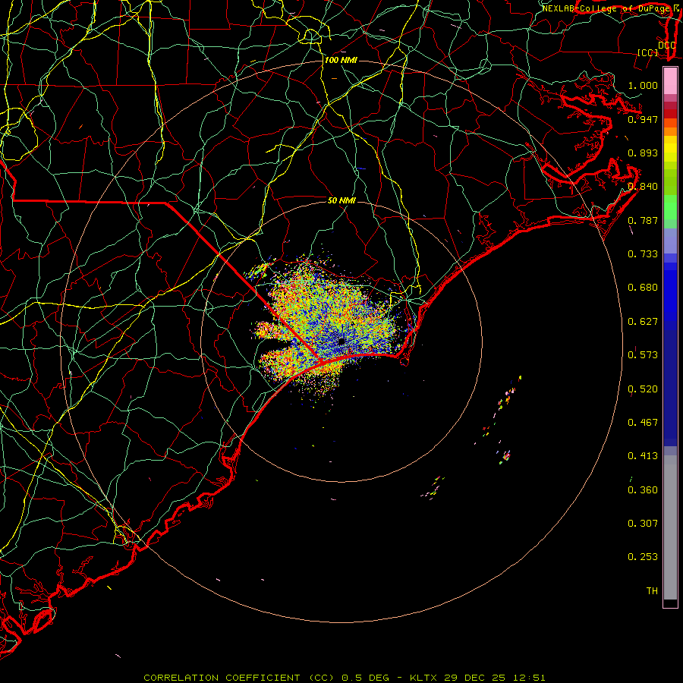The image size is (683, 683).
Task: Click the "50 NMI" range ring label
Action: tap(341, 200)
